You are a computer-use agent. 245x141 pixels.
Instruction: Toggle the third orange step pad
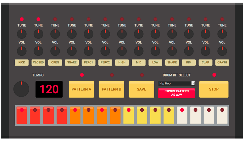(x=102, y=115)
